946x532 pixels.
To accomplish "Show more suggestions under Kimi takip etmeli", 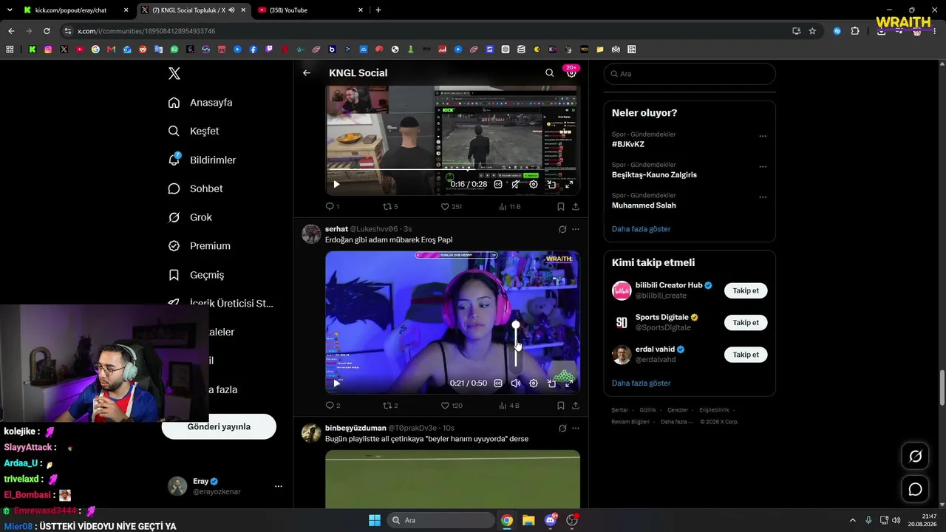I will [x=641, y=383].
